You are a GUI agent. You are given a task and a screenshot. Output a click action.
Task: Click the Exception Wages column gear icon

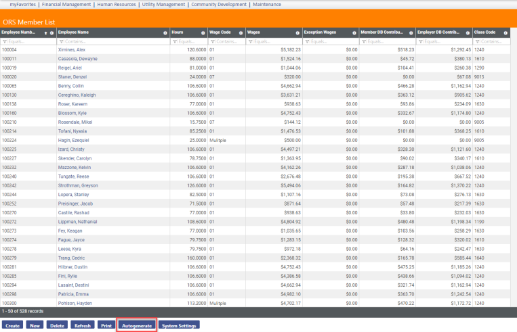(354, 32)
